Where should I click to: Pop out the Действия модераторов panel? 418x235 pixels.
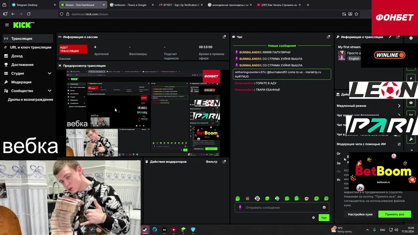tap(224, 162)
